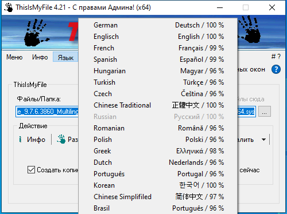Select Hungarian / Magyar language

point(158,71)
